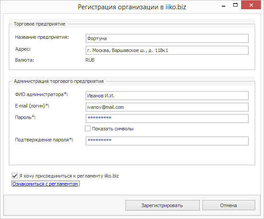Focus the E-mail (логин) field
Screen dimensions: 264x219
(167, 107)
